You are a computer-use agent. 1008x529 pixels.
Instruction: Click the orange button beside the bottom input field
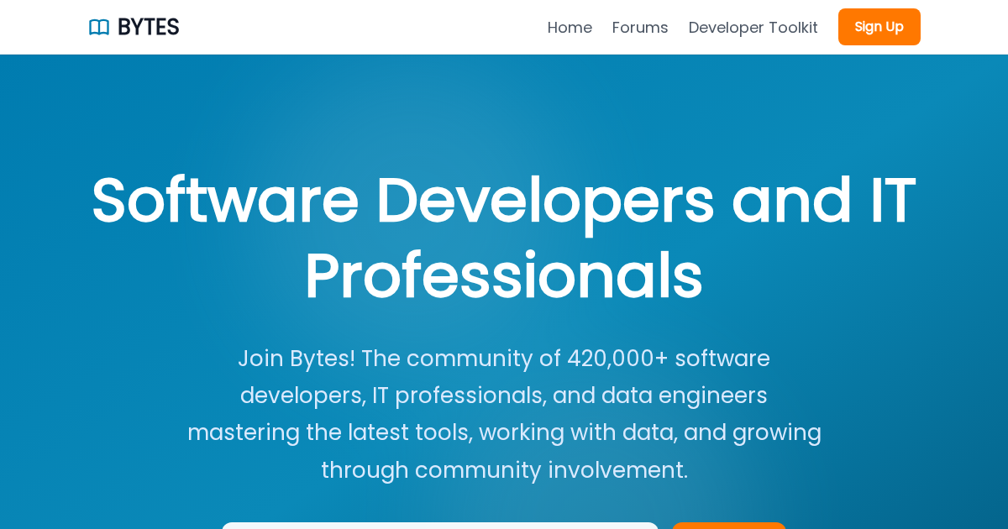click(x=728, y=525)
